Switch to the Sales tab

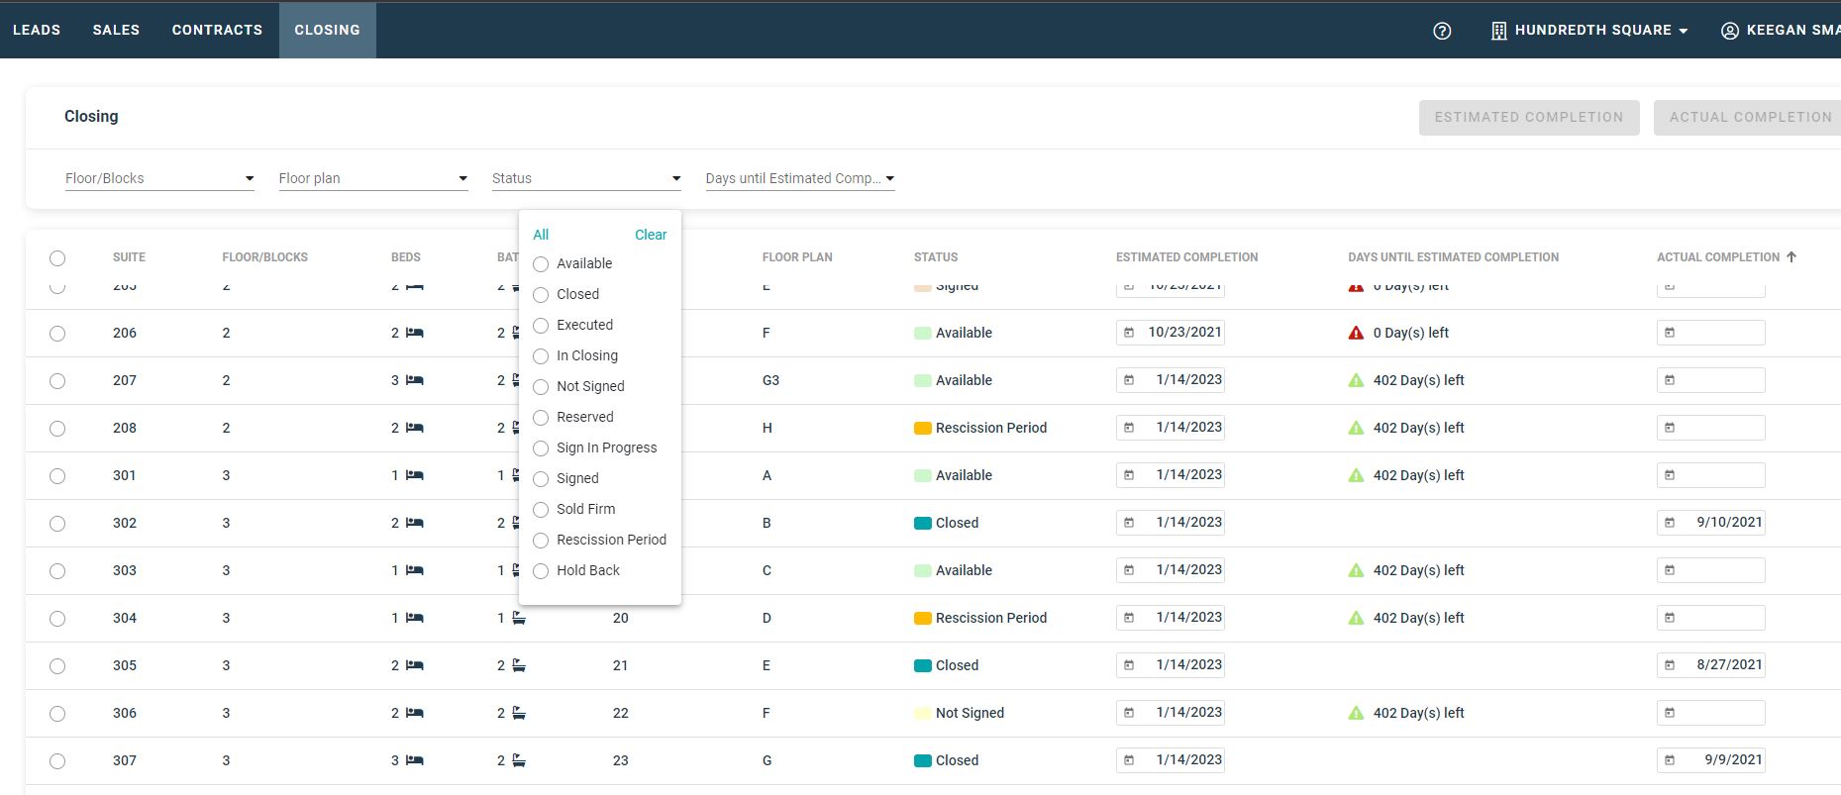116,30
